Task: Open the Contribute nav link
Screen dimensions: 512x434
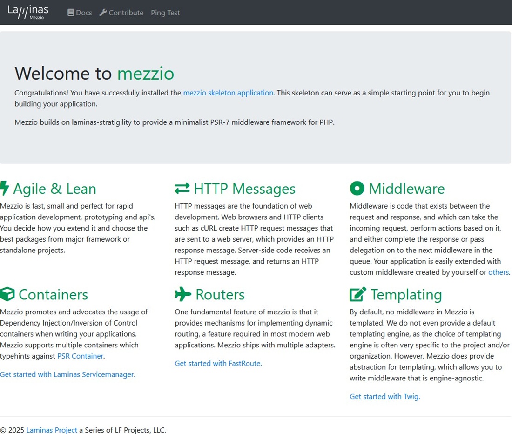Action: 121,13
